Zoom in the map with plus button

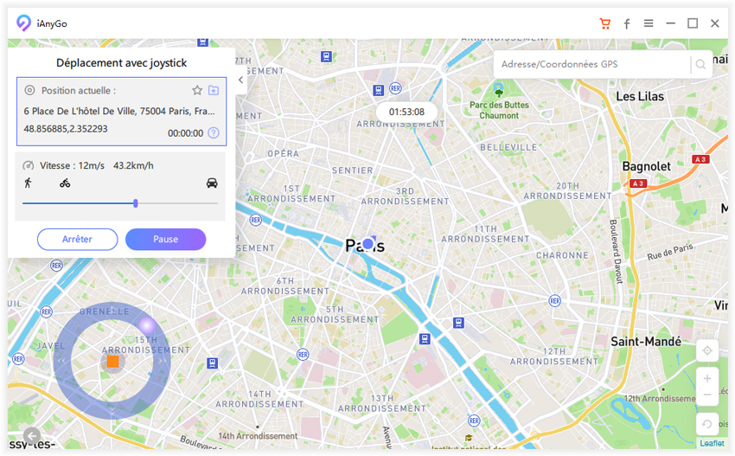coord(706,378)
